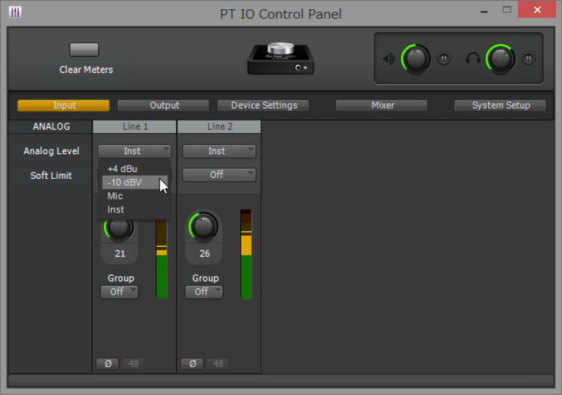
Task: Open the Device Settings tab
Action: point(263,106)
